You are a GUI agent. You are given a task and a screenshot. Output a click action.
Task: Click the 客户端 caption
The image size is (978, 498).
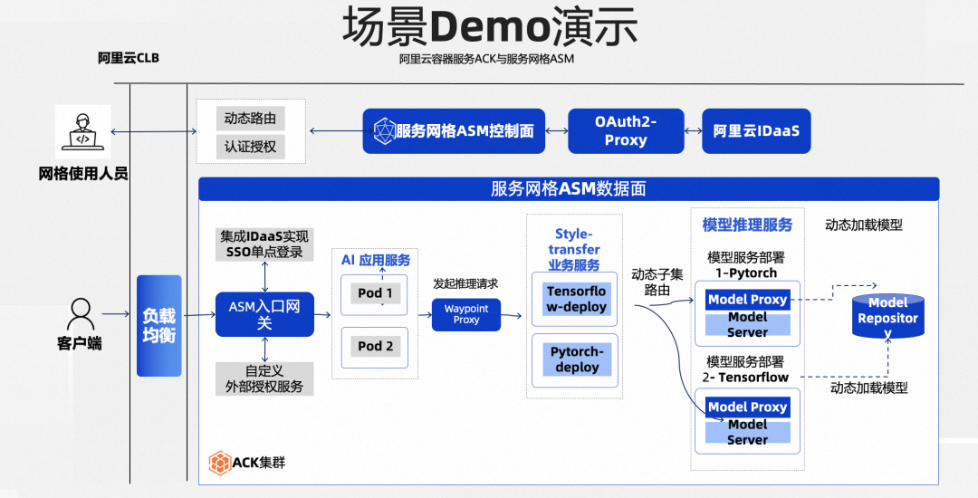(79, 343)
